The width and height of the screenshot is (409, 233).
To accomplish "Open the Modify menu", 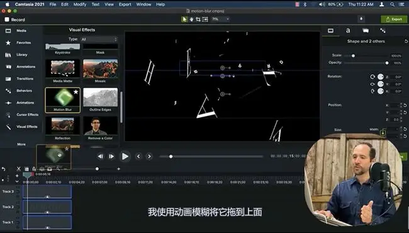I will (x=80, y=4).
